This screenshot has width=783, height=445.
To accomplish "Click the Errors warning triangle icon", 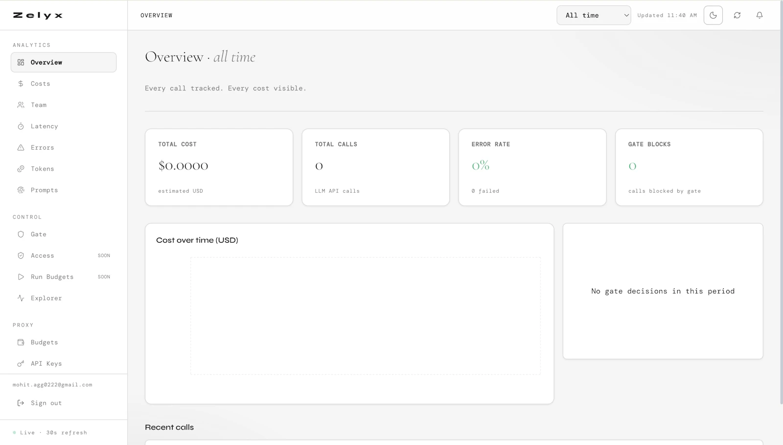I will [21, 148].
